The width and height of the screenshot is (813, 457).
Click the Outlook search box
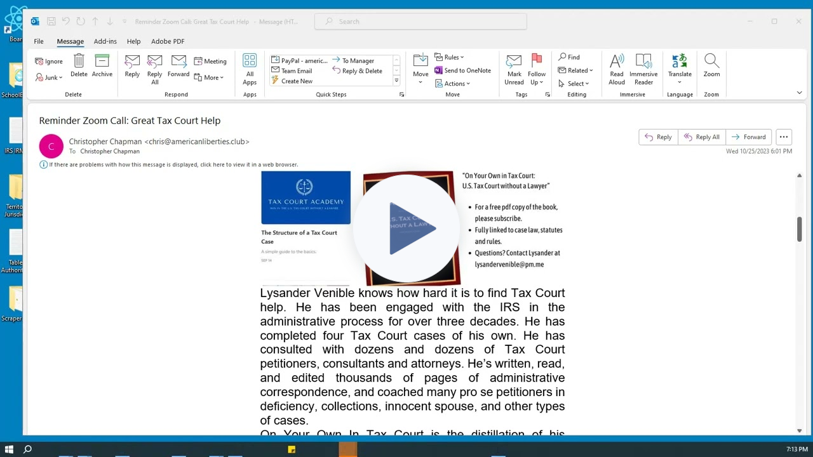420,22
